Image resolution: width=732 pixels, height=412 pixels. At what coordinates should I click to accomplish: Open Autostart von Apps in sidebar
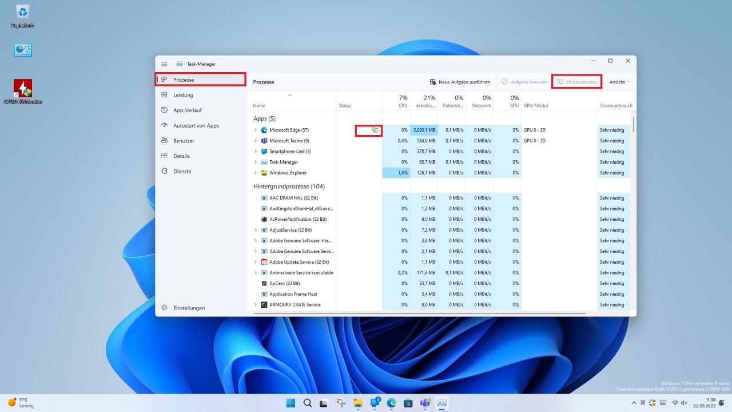point(201,125)
